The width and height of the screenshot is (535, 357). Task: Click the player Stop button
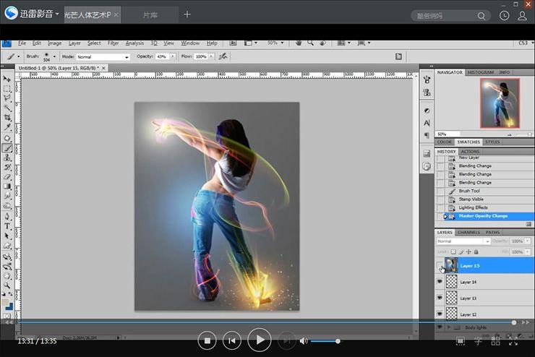(207, 340)
